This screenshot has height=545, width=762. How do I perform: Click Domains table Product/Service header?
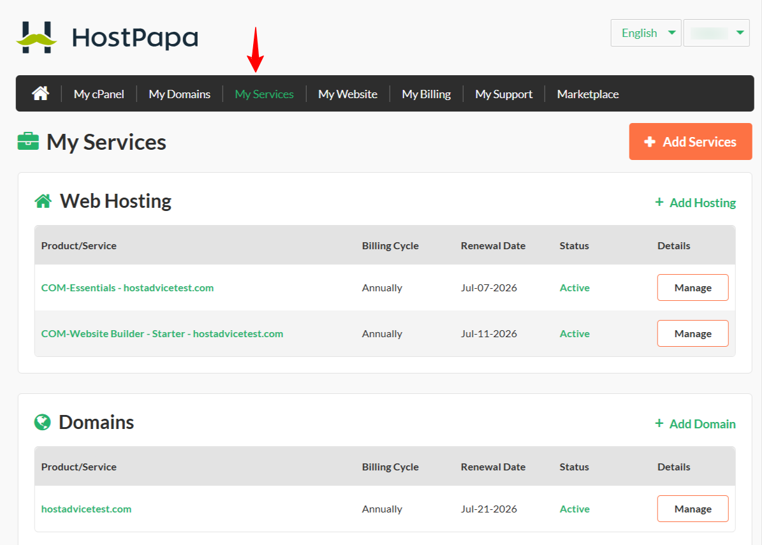point(78,467)
